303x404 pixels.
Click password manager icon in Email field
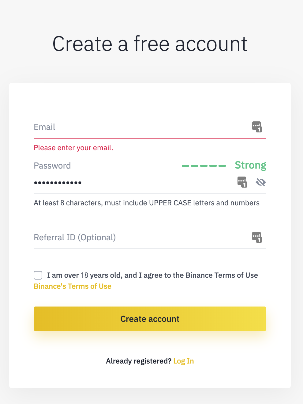[x=257, y=127]
